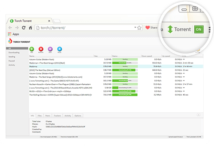Switch to the Info details tab
Screen dimensions: 214x162
click(x=32, y=116)
